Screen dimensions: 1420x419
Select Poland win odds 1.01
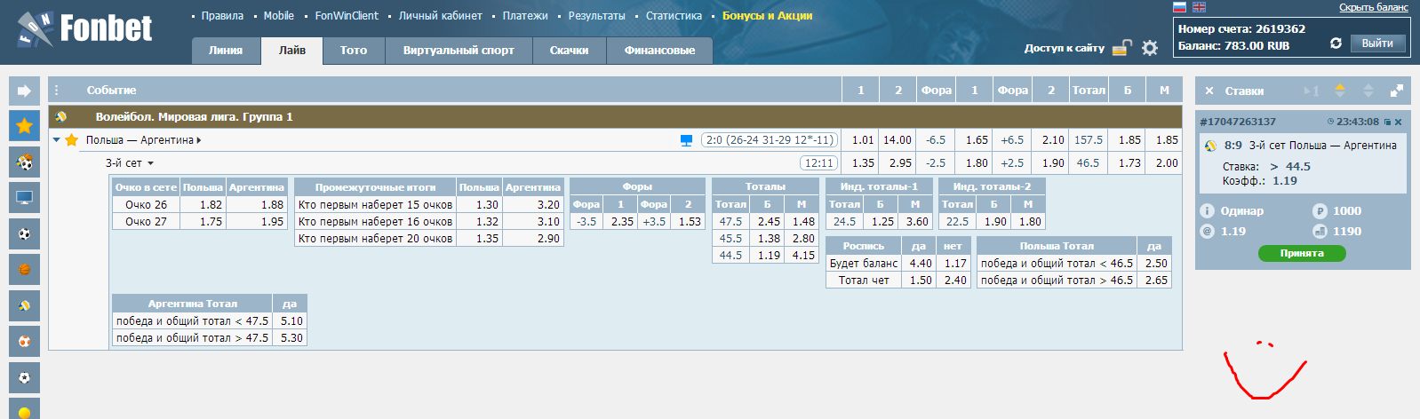click(861, 140)
